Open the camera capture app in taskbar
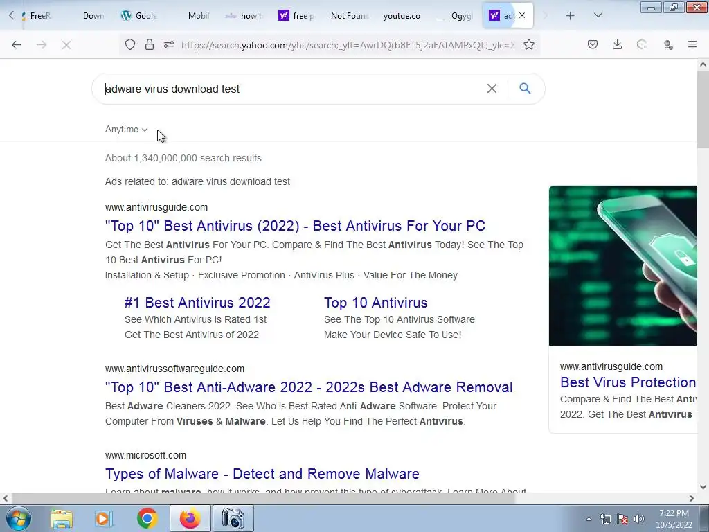Image resolution: width=709 pixels, height=532 pixels. point(233,518)
